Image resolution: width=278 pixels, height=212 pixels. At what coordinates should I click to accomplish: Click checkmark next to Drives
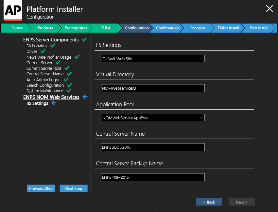(x=43, y=51)
